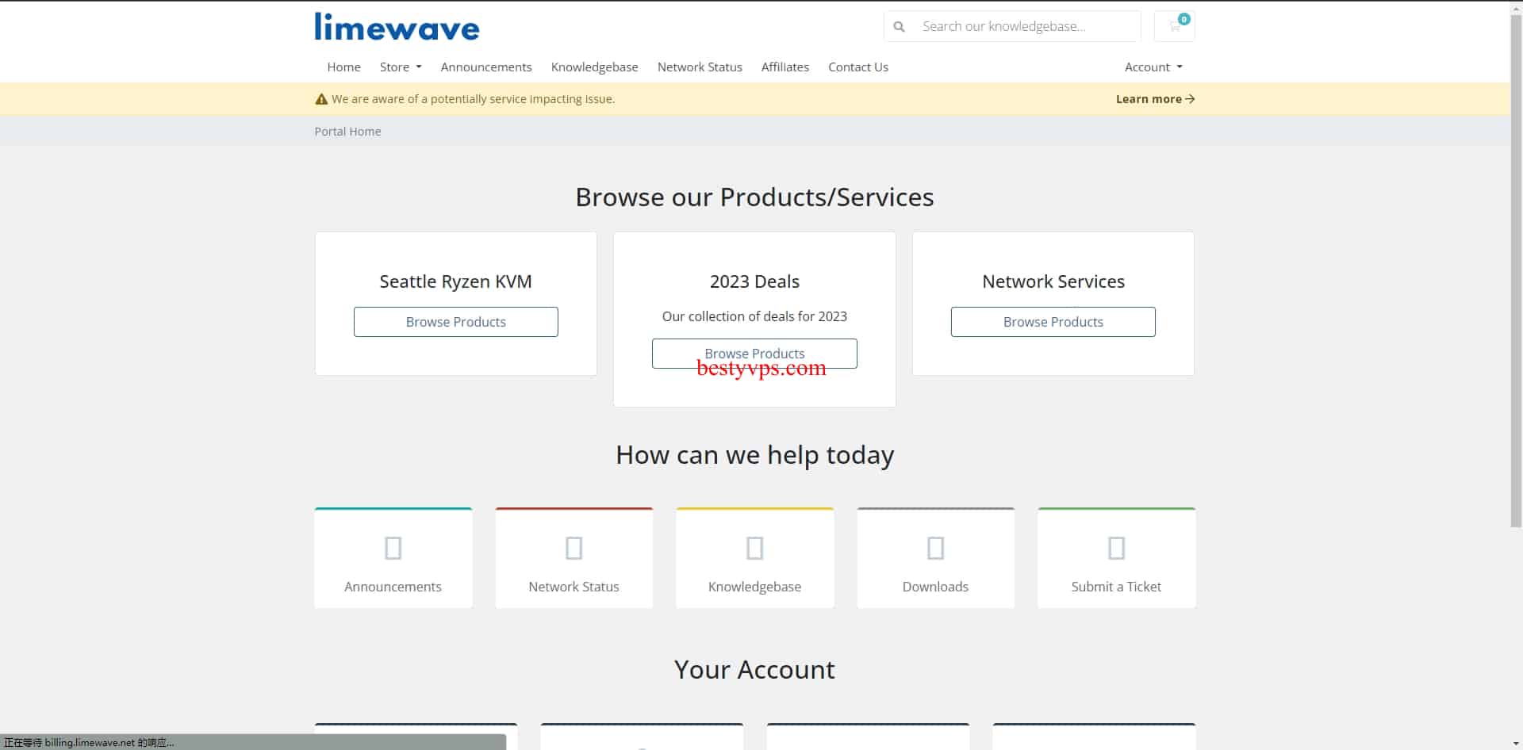Expand the Store dropdown menu

401,67
